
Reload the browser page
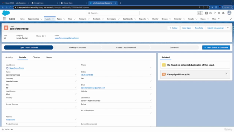tap(11, 7)
